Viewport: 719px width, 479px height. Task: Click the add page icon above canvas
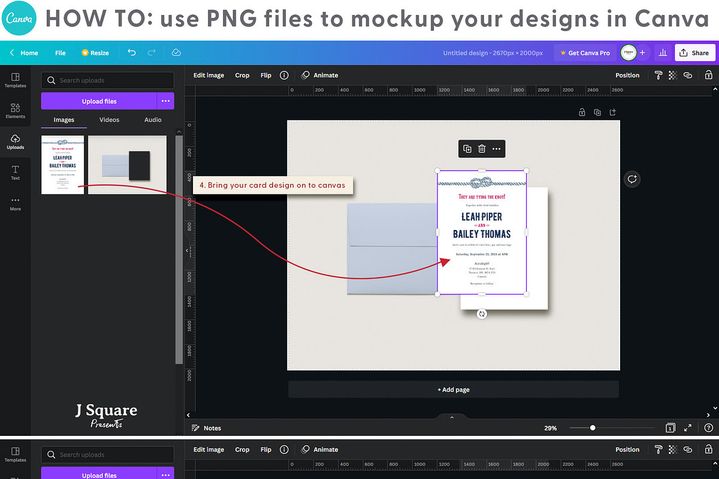tap(612, 112)
